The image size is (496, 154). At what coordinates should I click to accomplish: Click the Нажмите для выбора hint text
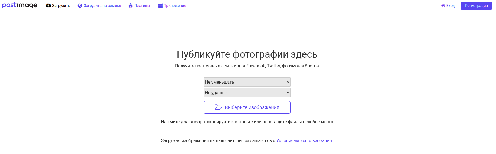coord(247,122)
